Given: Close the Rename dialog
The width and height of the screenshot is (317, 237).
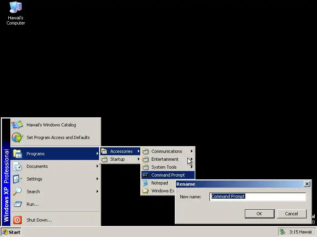Looking at the screenshot, I should coord(307,184).
